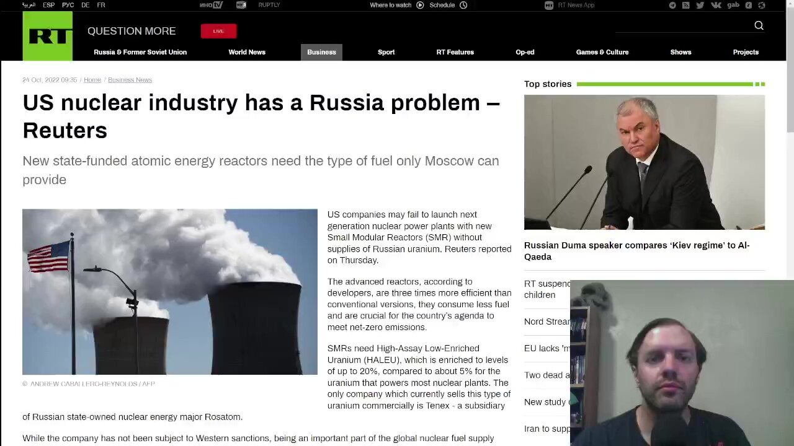Open the Sport section
The image size is (794, 446).
coord(386,52)
